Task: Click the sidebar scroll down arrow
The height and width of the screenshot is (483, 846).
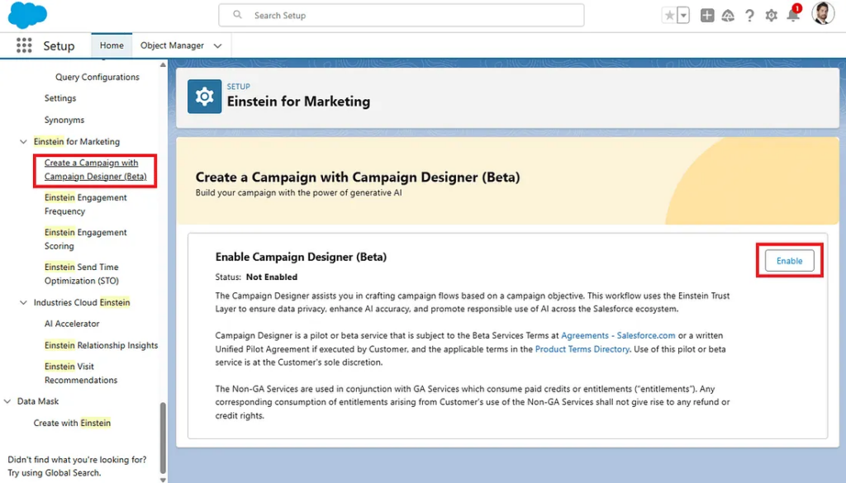Action: click(163, 479)
